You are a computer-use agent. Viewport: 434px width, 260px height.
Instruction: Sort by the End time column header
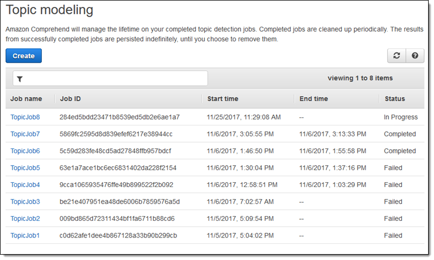(313, 99)
